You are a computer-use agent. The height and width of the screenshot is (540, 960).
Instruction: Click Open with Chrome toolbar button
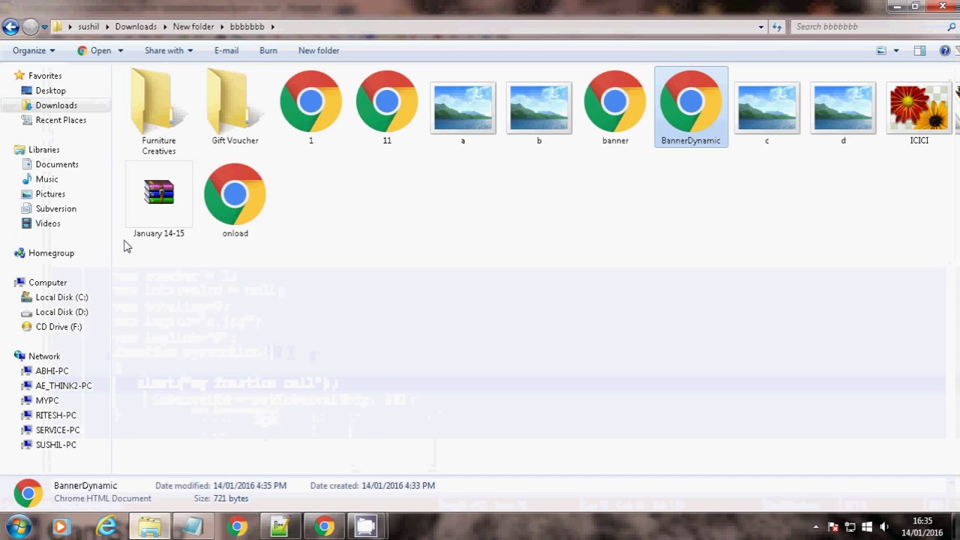pyautogui.click(x=94, y=50)
